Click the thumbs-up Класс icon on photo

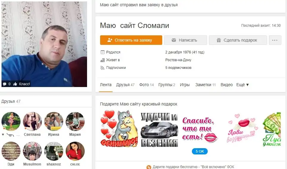click(15, 84)
